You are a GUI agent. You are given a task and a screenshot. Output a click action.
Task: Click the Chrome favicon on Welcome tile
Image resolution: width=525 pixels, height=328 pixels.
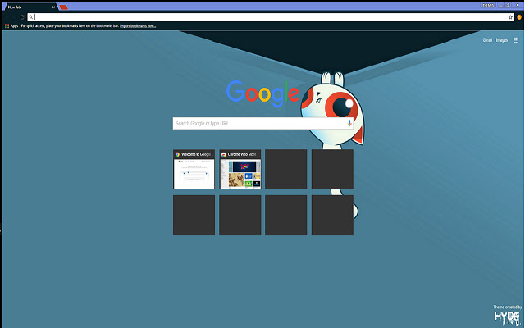point(177,154)
